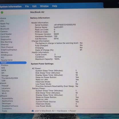
Task: Select Firewall under Network
Action: (x=5, y=86)
